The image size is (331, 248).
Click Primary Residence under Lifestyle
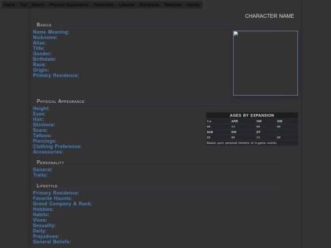(x=55, y=193)
